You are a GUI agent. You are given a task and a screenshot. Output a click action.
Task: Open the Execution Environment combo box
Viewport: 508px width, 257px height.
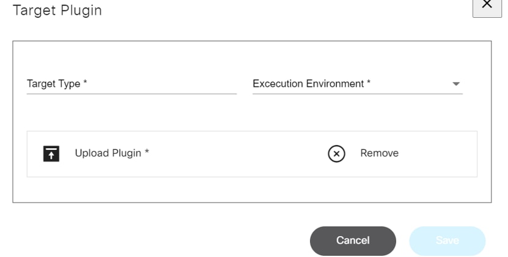pyautogui.click(x=357, y=84)
